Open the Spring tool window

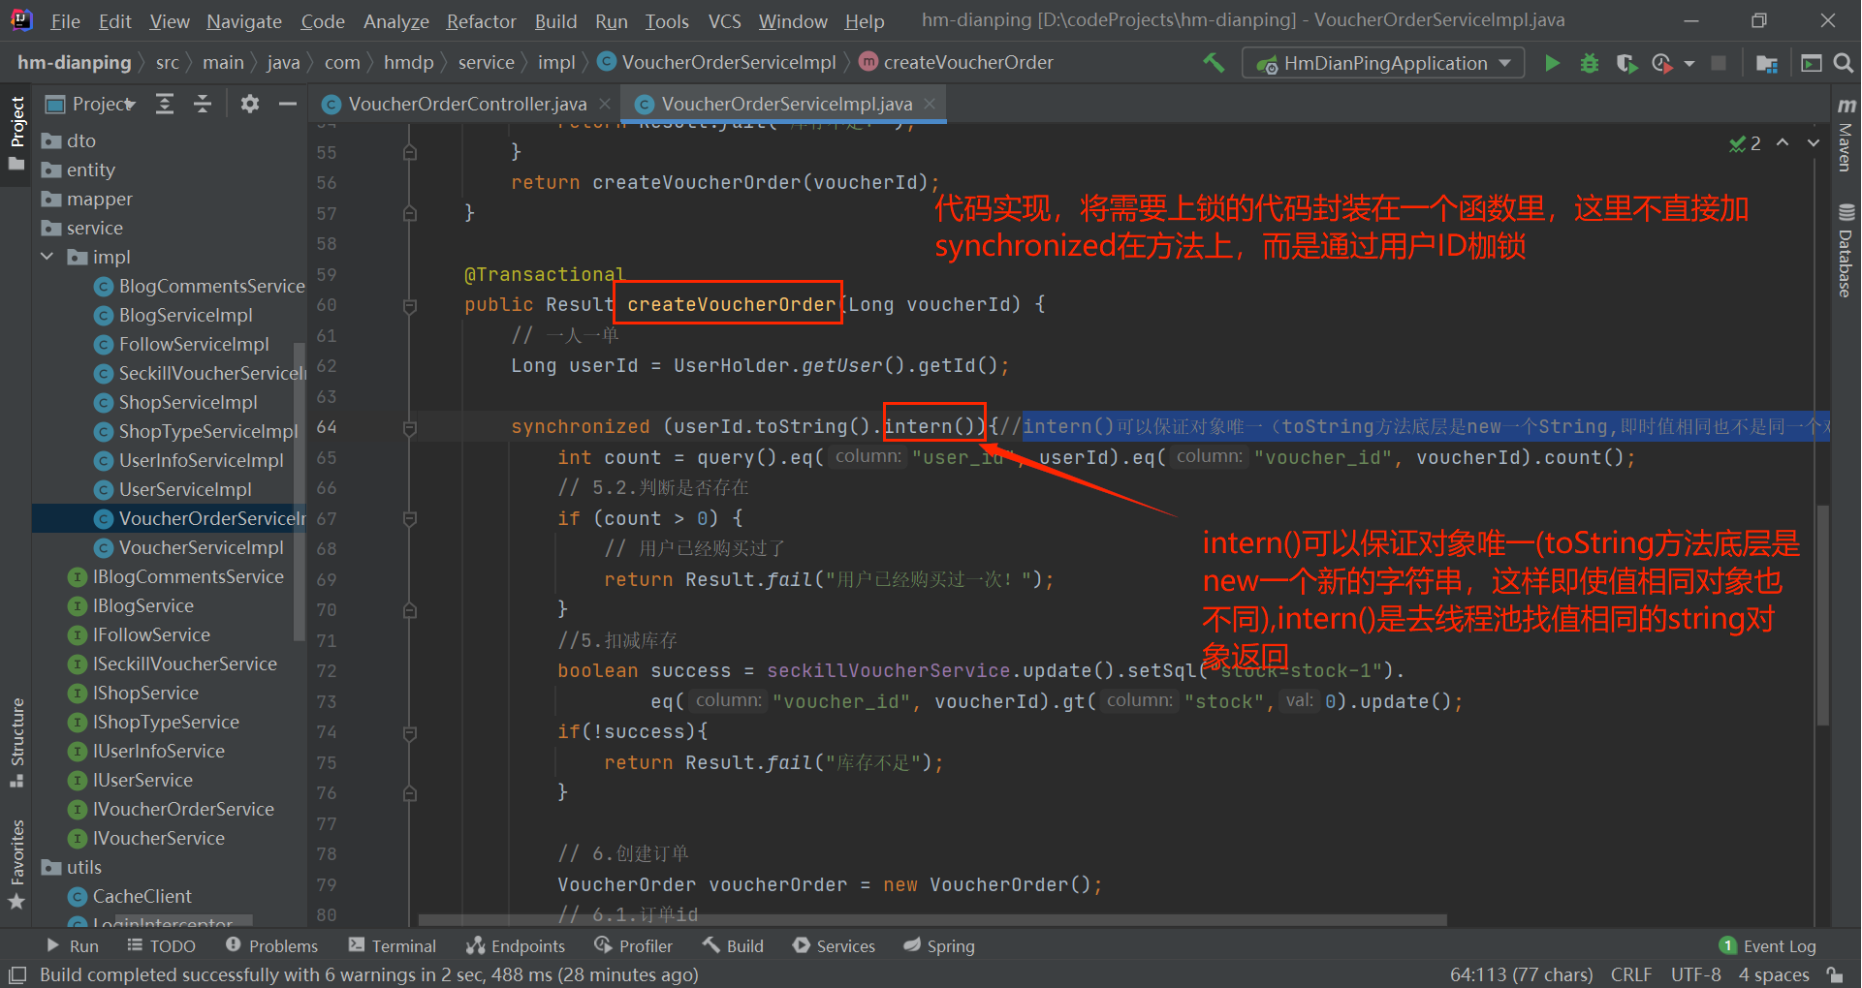coord(939,946)
